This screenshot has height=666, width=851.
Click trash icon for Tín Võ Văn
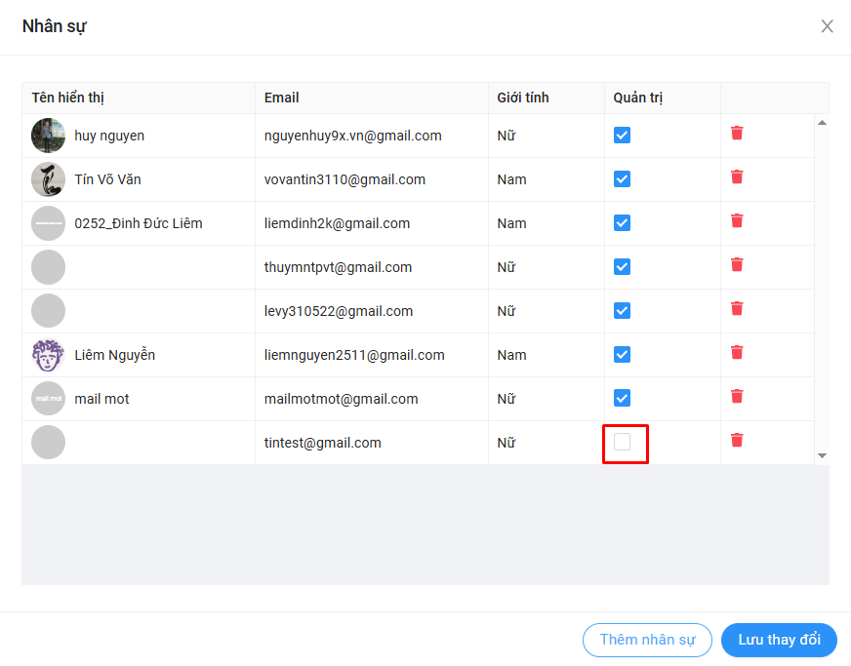[737, 177]
